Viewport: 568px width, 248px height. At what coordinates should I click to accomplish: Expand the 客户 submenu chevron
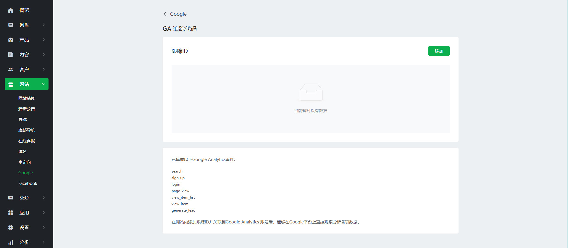pos(44,69)
